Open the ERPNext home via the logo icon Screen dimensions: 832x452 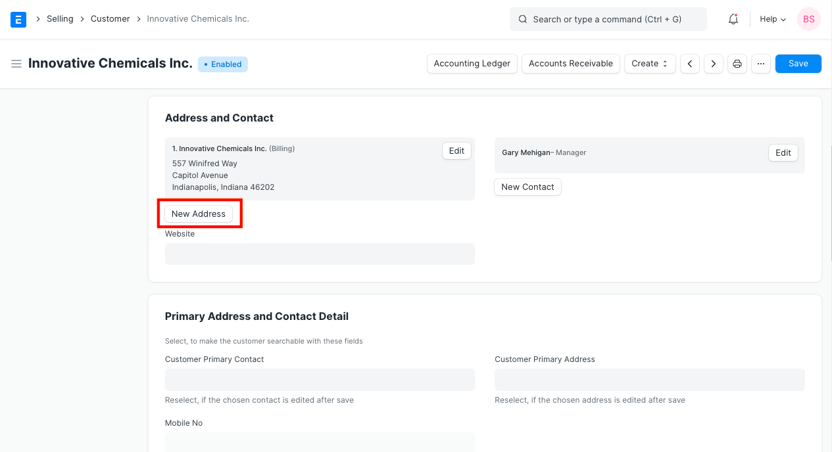point(18,19)
